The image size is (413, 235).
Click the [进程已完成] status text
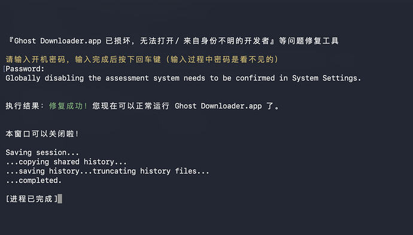[x=32, y=199]
